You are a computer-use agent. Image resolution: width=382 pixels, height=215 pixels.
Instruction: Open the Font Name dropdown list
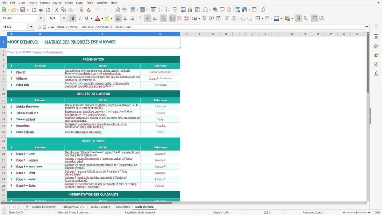41,18
